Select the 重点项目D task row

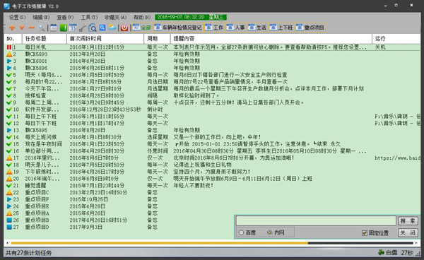pos(212,227)
